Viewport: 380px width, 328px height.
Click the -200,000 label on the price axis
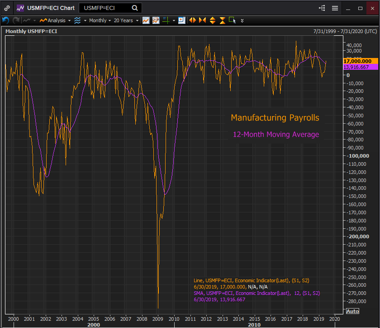pos(358,236)
